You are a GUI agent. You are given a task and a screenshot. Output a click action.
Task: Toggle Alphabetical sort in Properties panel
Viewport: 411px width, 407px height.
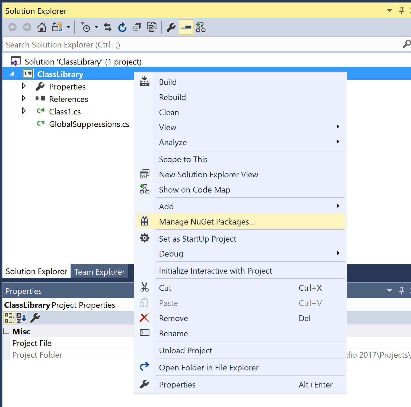(21, 318)
